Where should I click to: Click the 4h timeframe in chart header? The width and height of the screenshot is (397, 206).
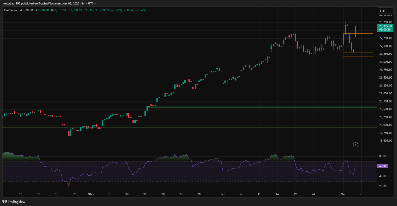[22, 10]
